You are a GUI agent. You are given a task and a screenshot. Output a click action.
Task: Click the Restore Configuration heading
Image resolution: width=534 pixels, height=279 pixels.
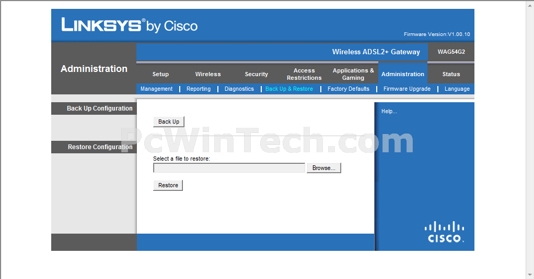tap(100, 147)
